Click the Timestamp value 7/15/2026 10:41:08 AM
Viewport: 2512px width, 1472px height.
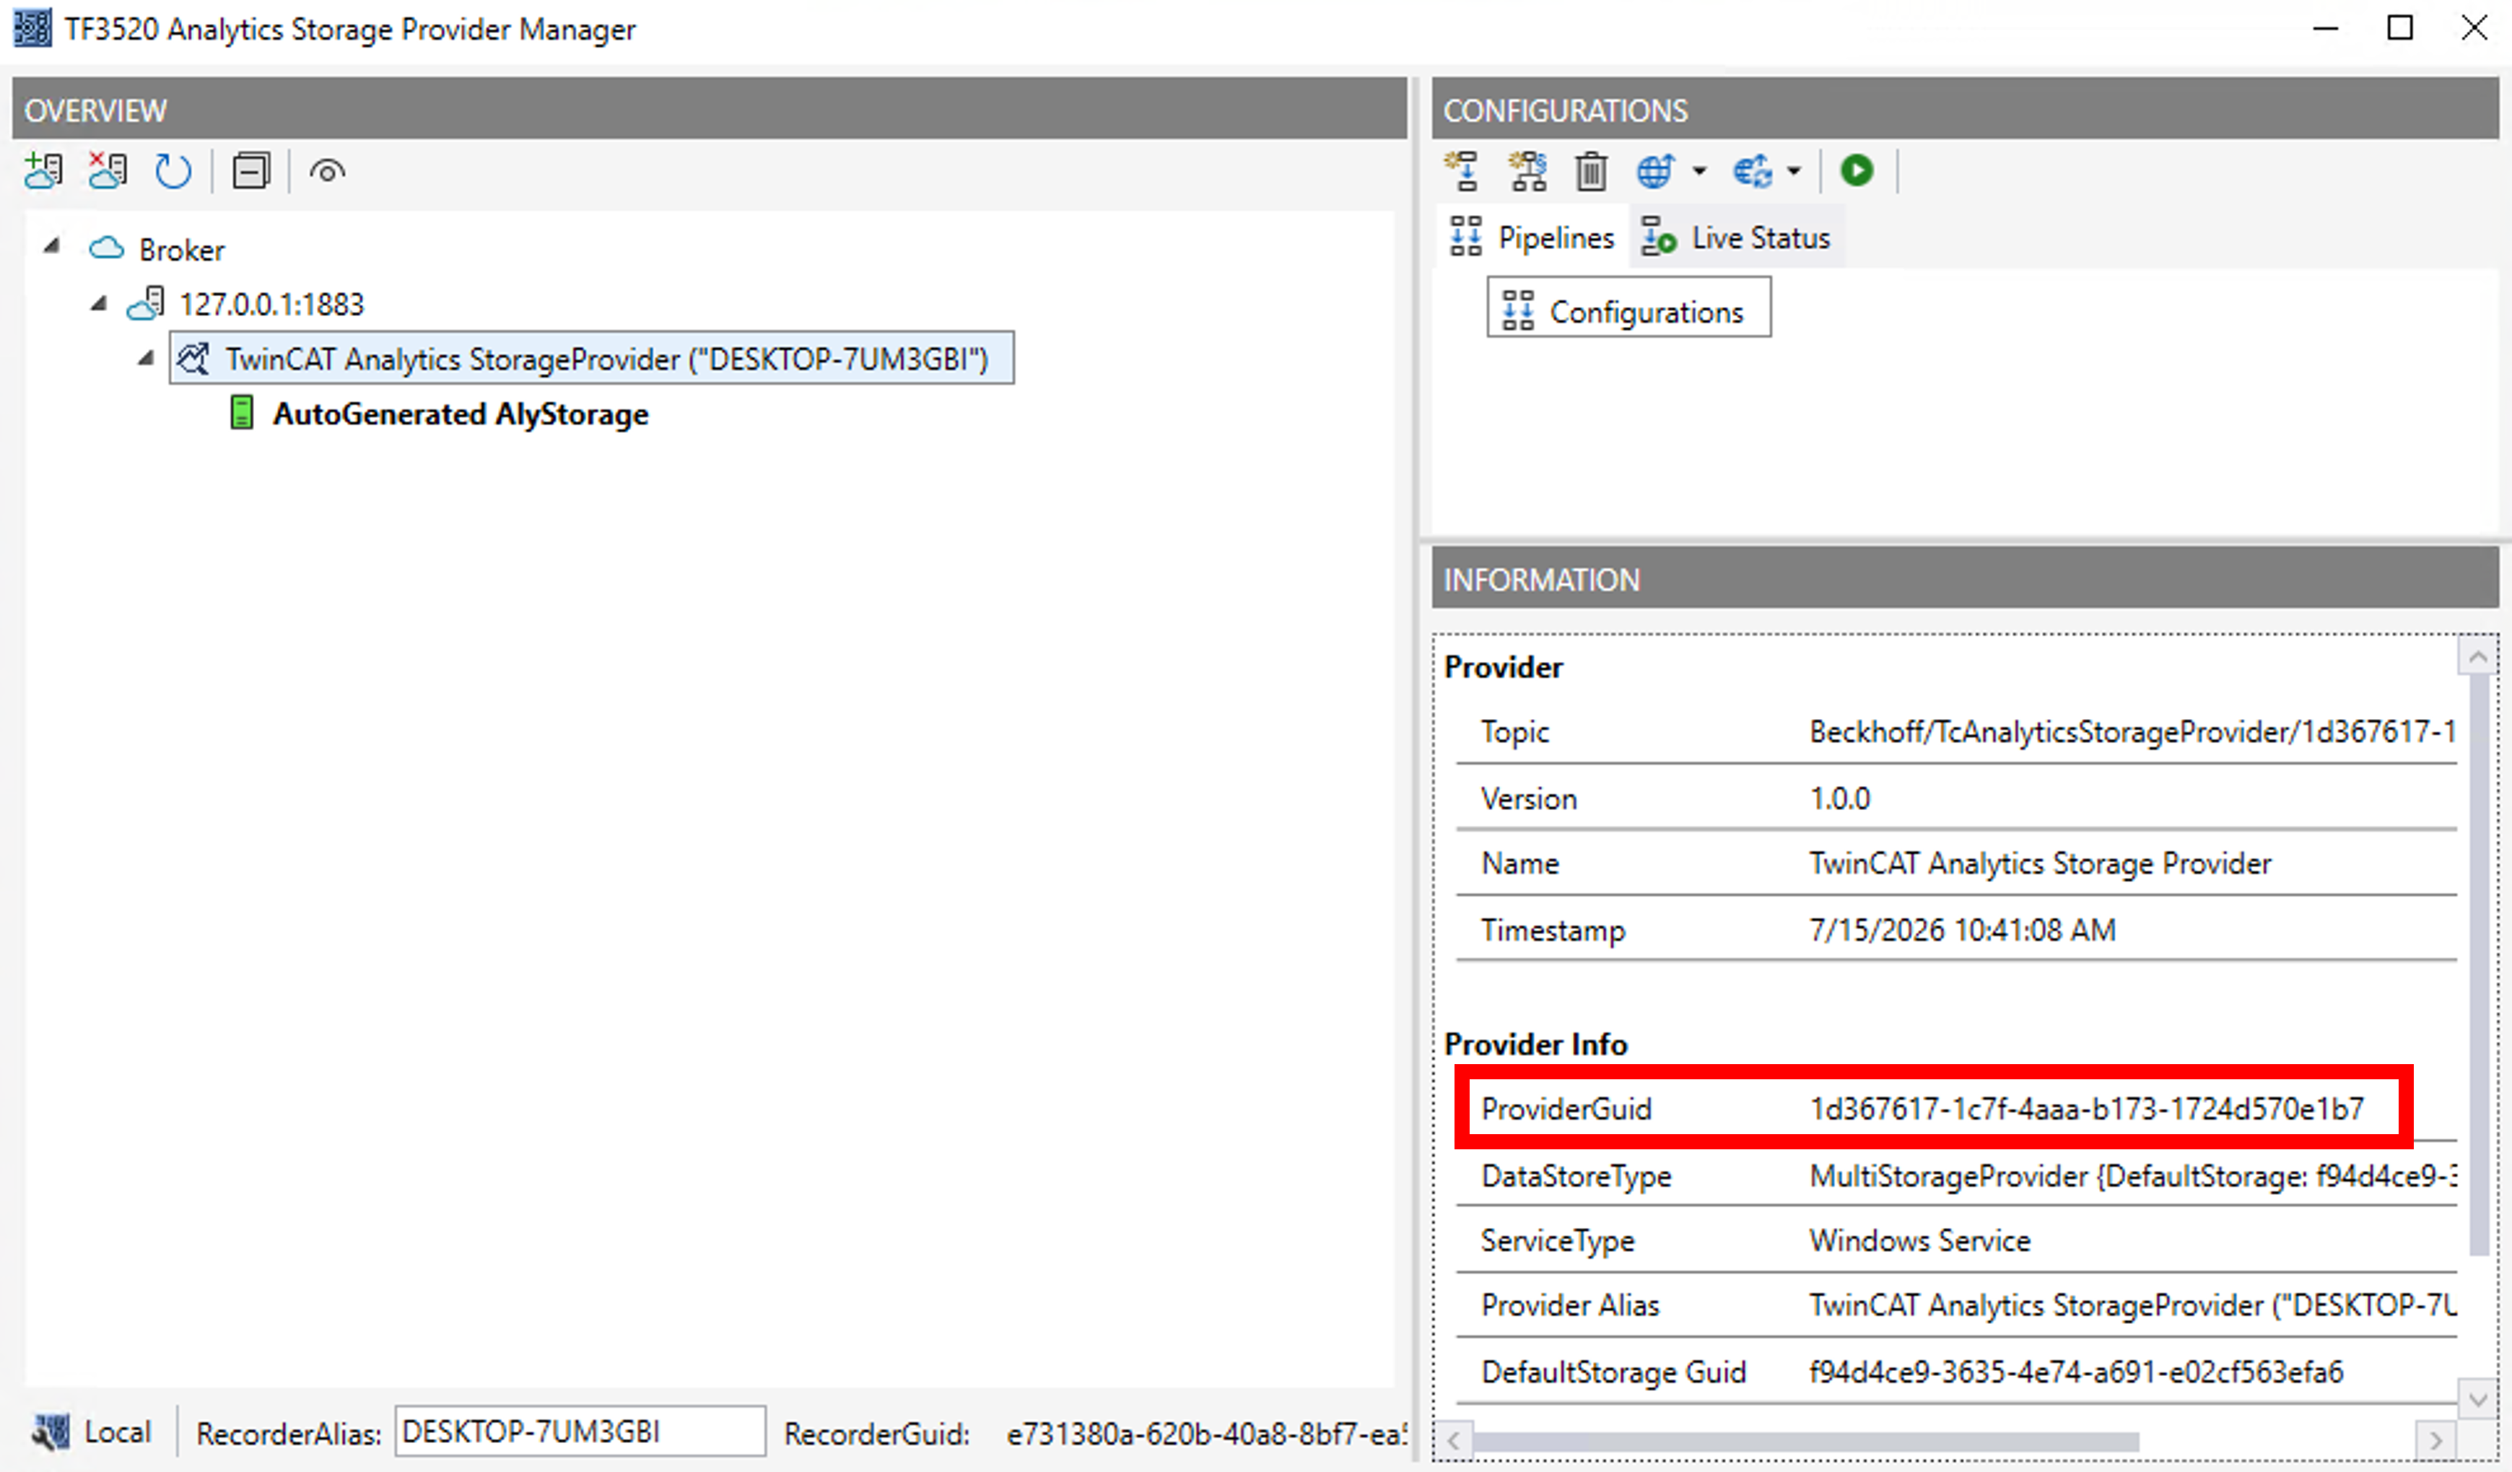[x=1962, y=930]
